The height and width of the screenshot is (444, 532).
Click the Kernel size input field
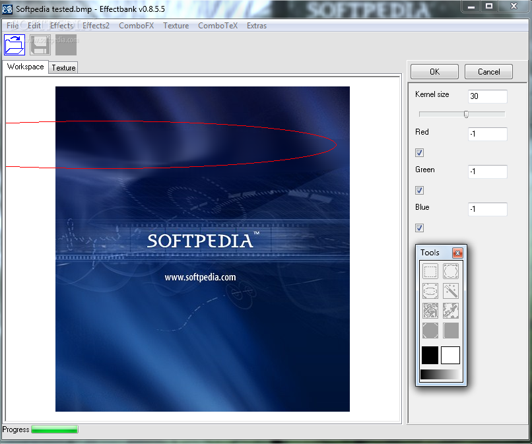(488, 96)
